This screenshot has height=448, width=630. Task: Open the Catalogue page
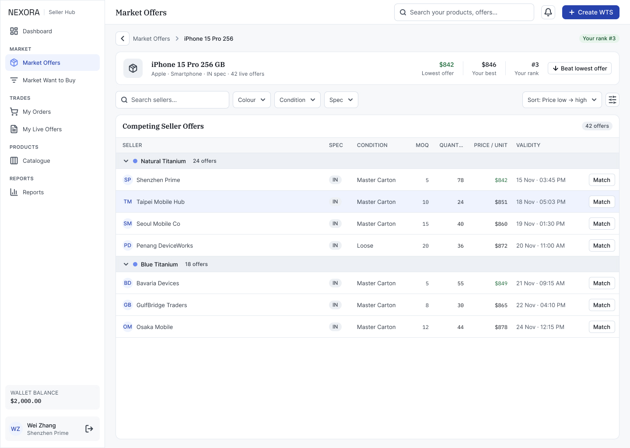click(52, 161)
